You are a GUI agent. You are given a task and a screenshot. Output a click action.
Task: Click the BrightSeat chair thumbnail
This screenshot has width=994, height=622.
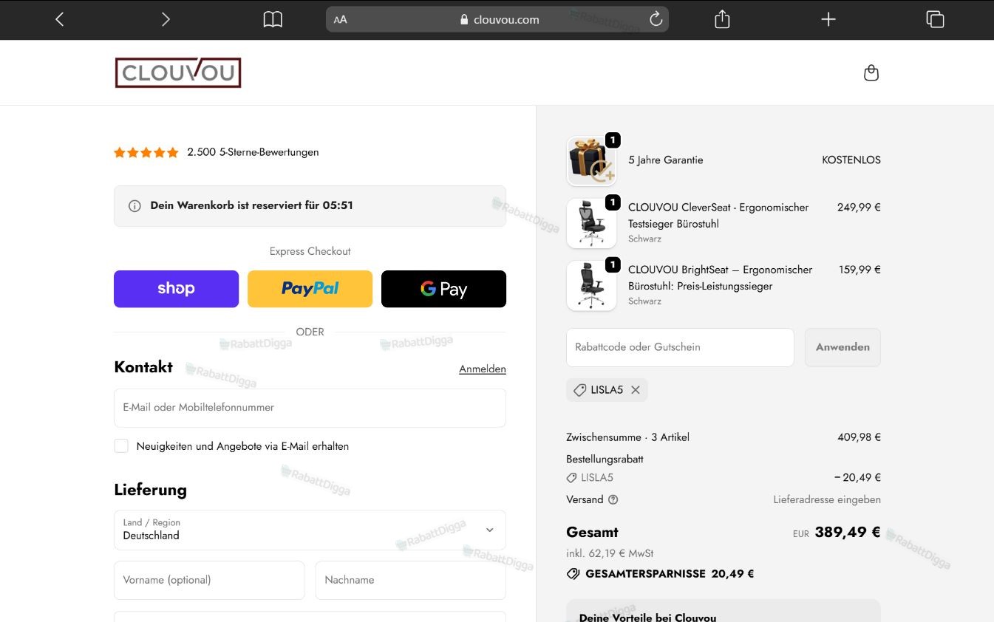click(x=591, y=285)
